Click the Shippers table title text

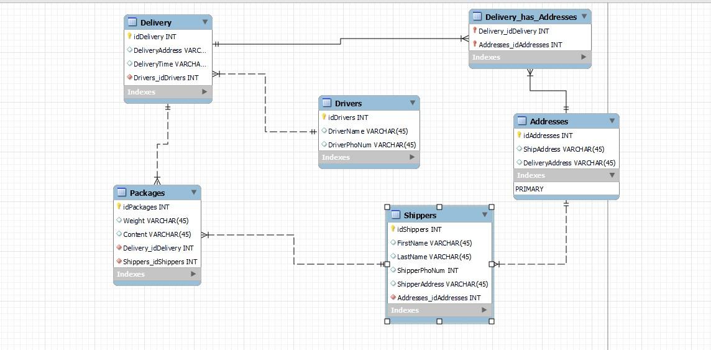click(420, 215)
